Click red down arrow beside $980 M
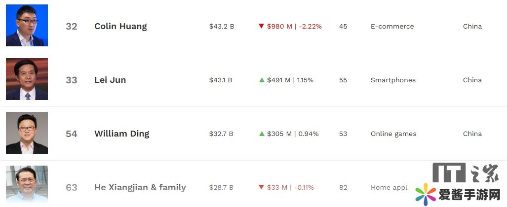This screenshot has width=507, height=207. (x=261, y=26)
